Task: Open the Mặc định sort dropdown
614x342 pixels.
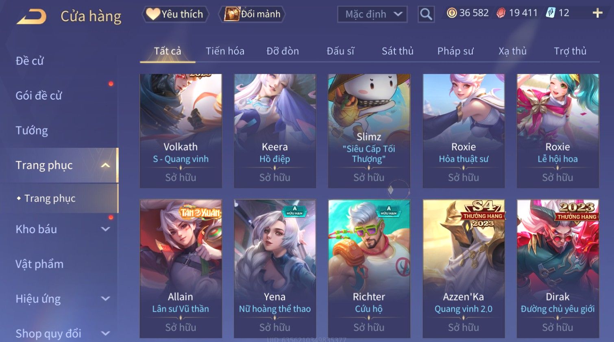Action: point(372,14)
